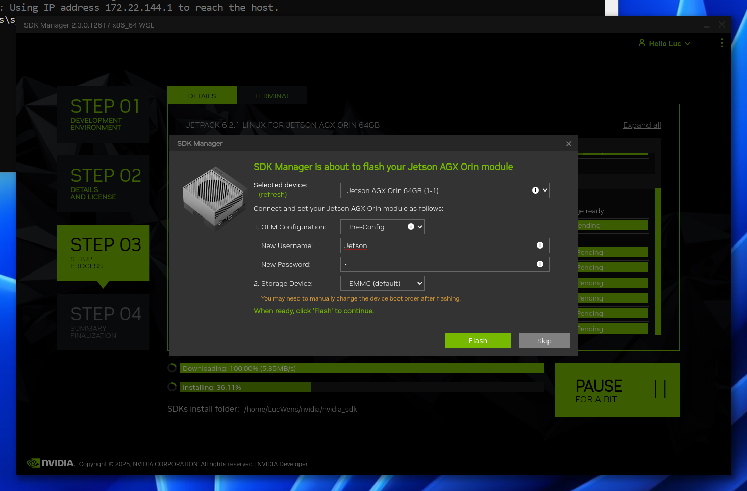The image size is (747, 491).
Task: Click the refresh link under Selected device
Action: tap(272, 195)
